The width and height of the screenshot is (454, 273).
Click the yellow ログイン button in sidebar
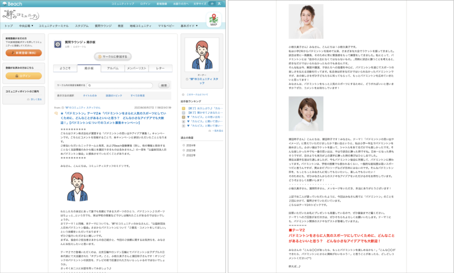[24, 76]
